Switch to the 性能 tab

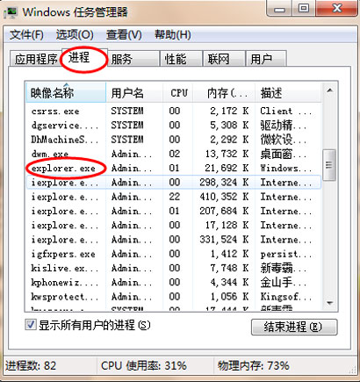[181, 59]
